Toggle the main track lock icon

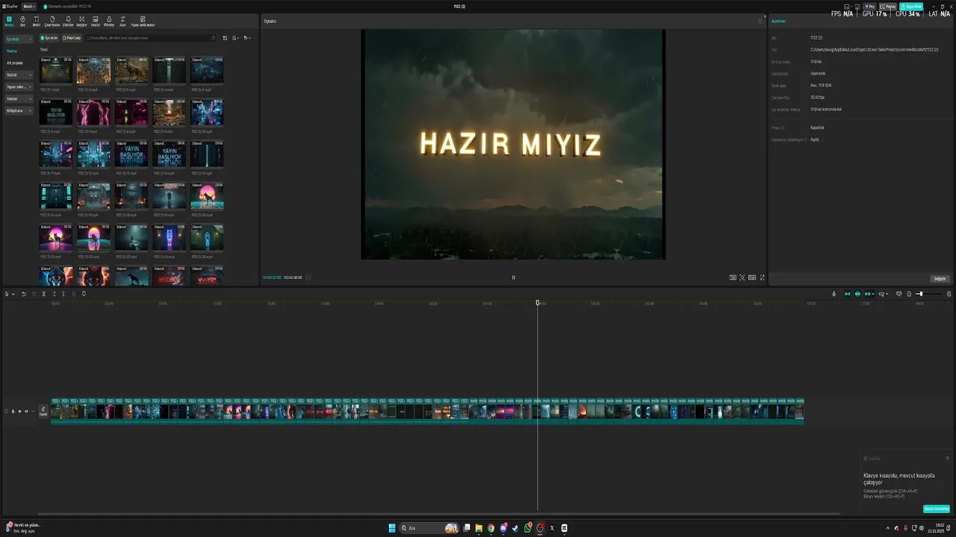click(13, 411)
